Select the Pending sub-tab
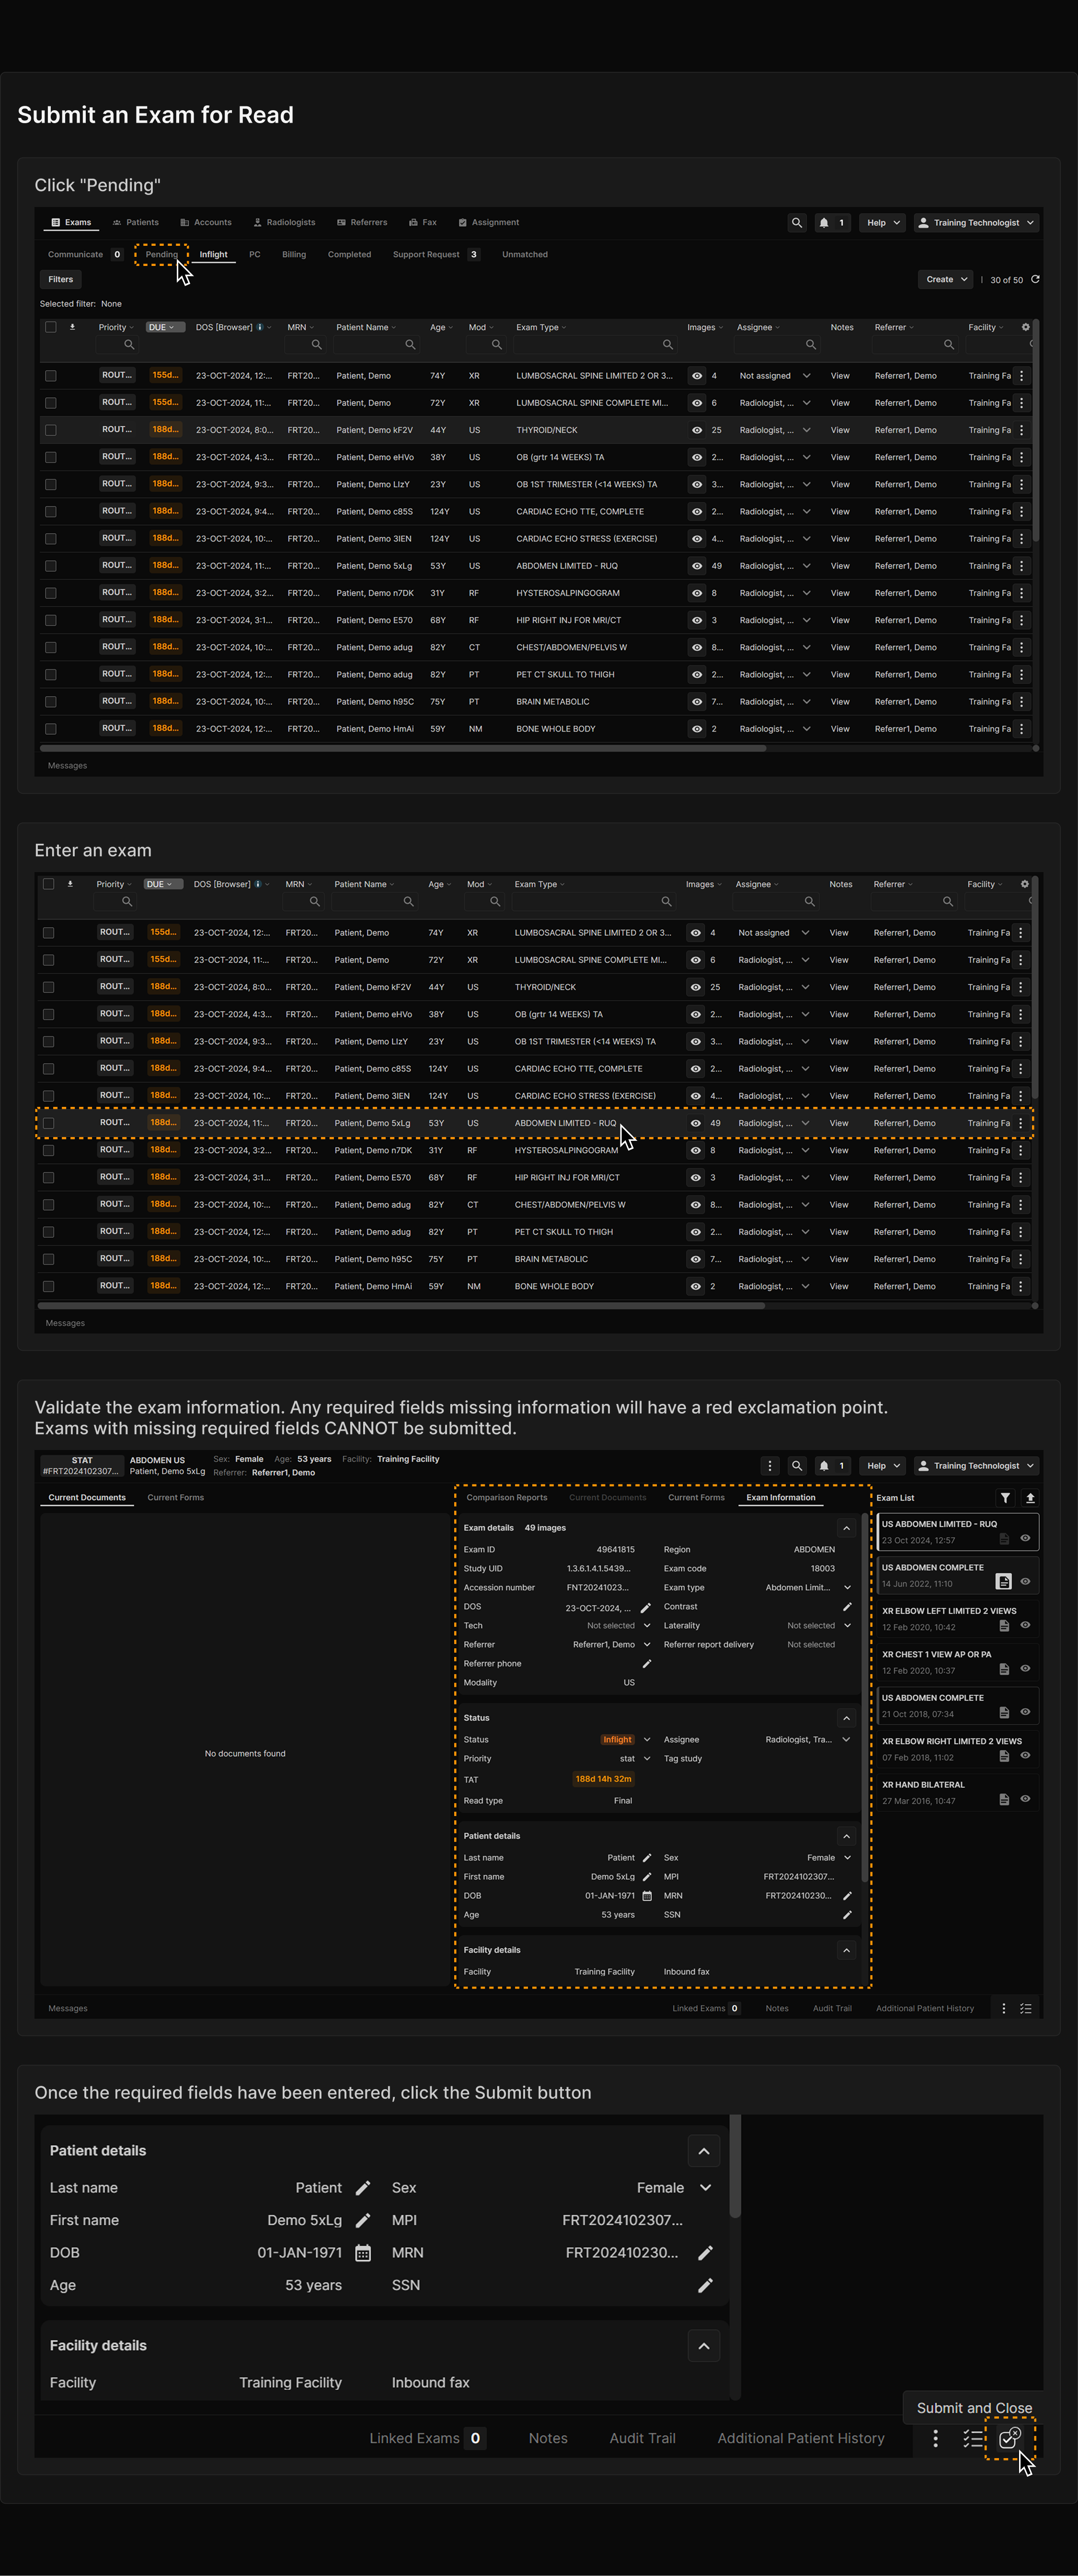1078x2576 pixels. (161, 254)
